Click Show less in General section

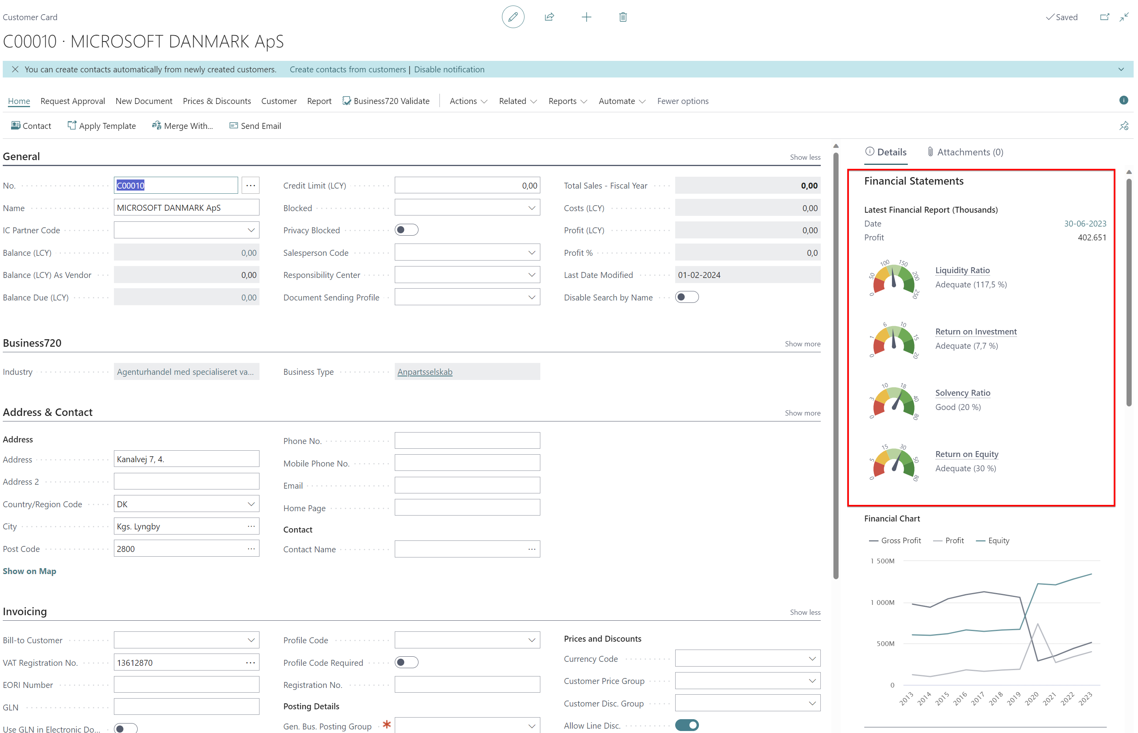coord(805,157)
